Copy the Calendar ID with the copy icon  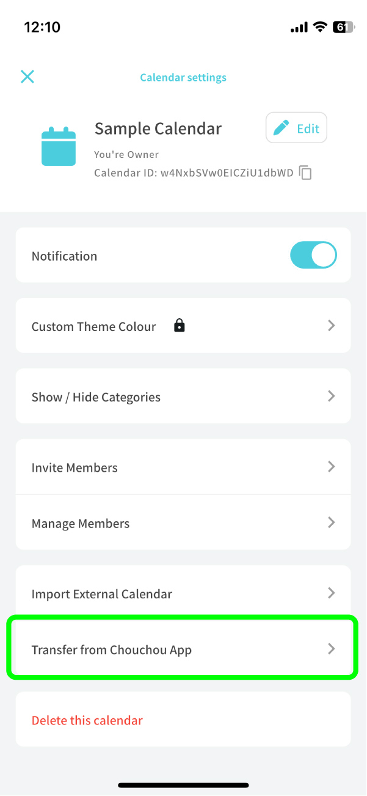tap(305, 173)
